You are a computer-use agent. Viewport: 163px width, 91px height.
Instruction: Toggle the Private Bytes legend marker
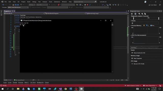[151, 26]
